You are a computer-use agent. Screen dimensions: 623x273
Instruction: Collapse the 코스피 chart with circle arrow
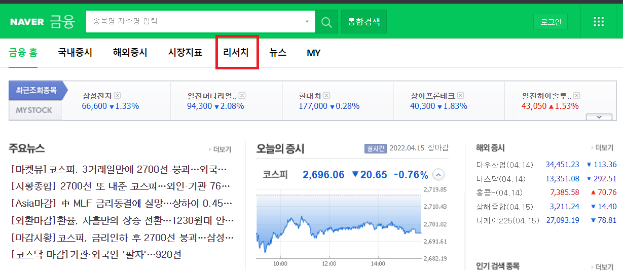pos(439,175)
